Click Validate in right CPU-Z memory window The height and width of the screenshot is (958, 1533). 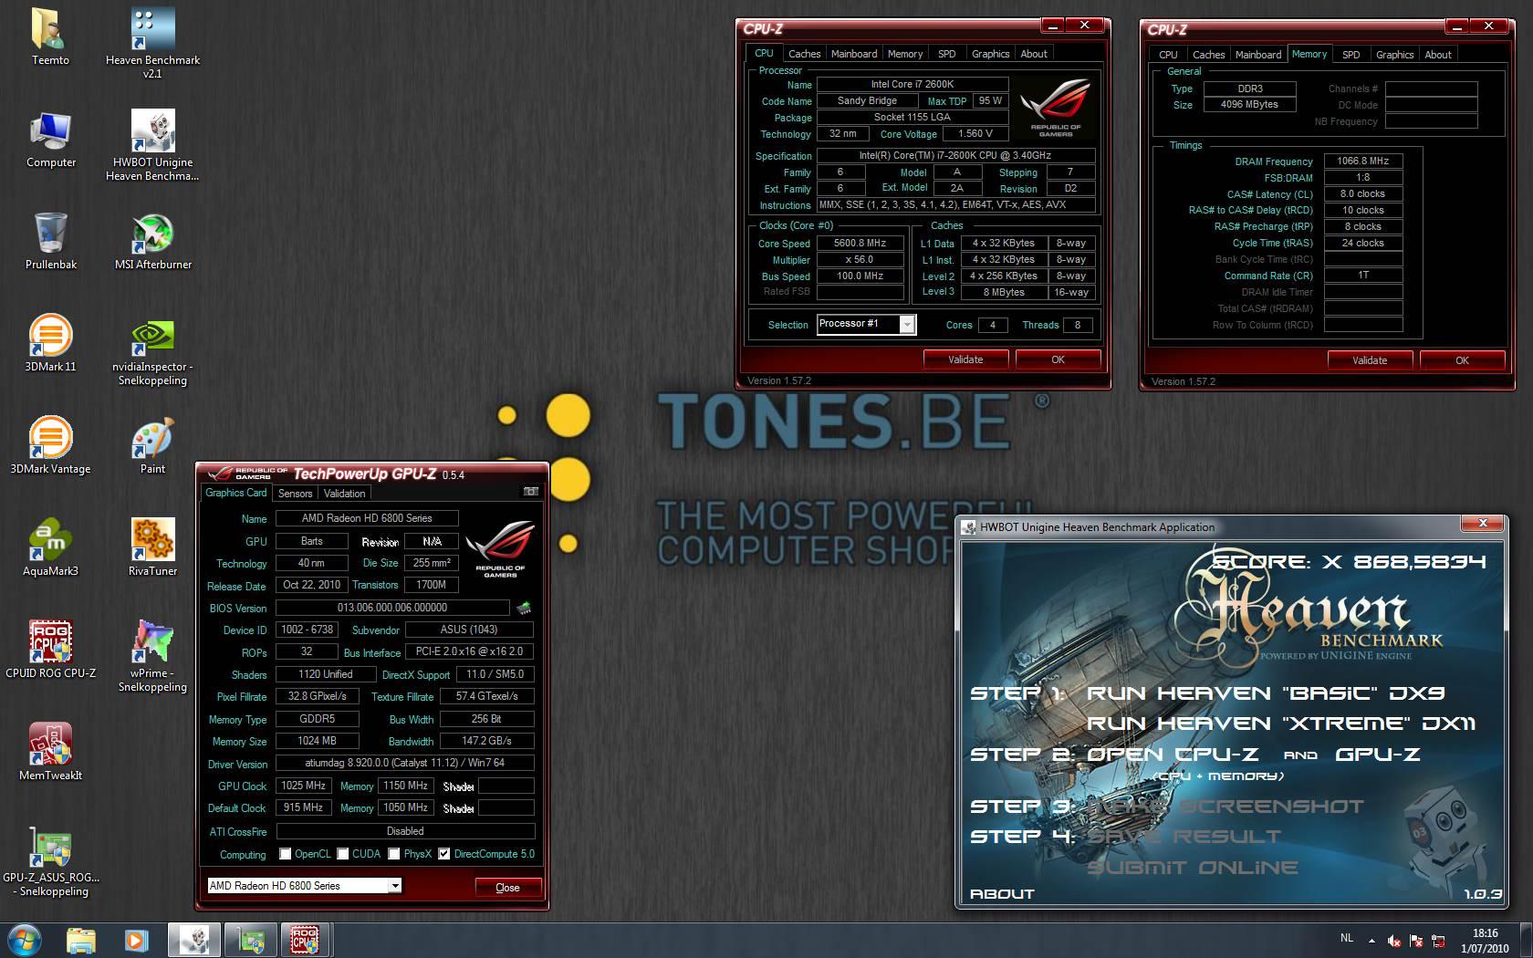click(1370, 360)
